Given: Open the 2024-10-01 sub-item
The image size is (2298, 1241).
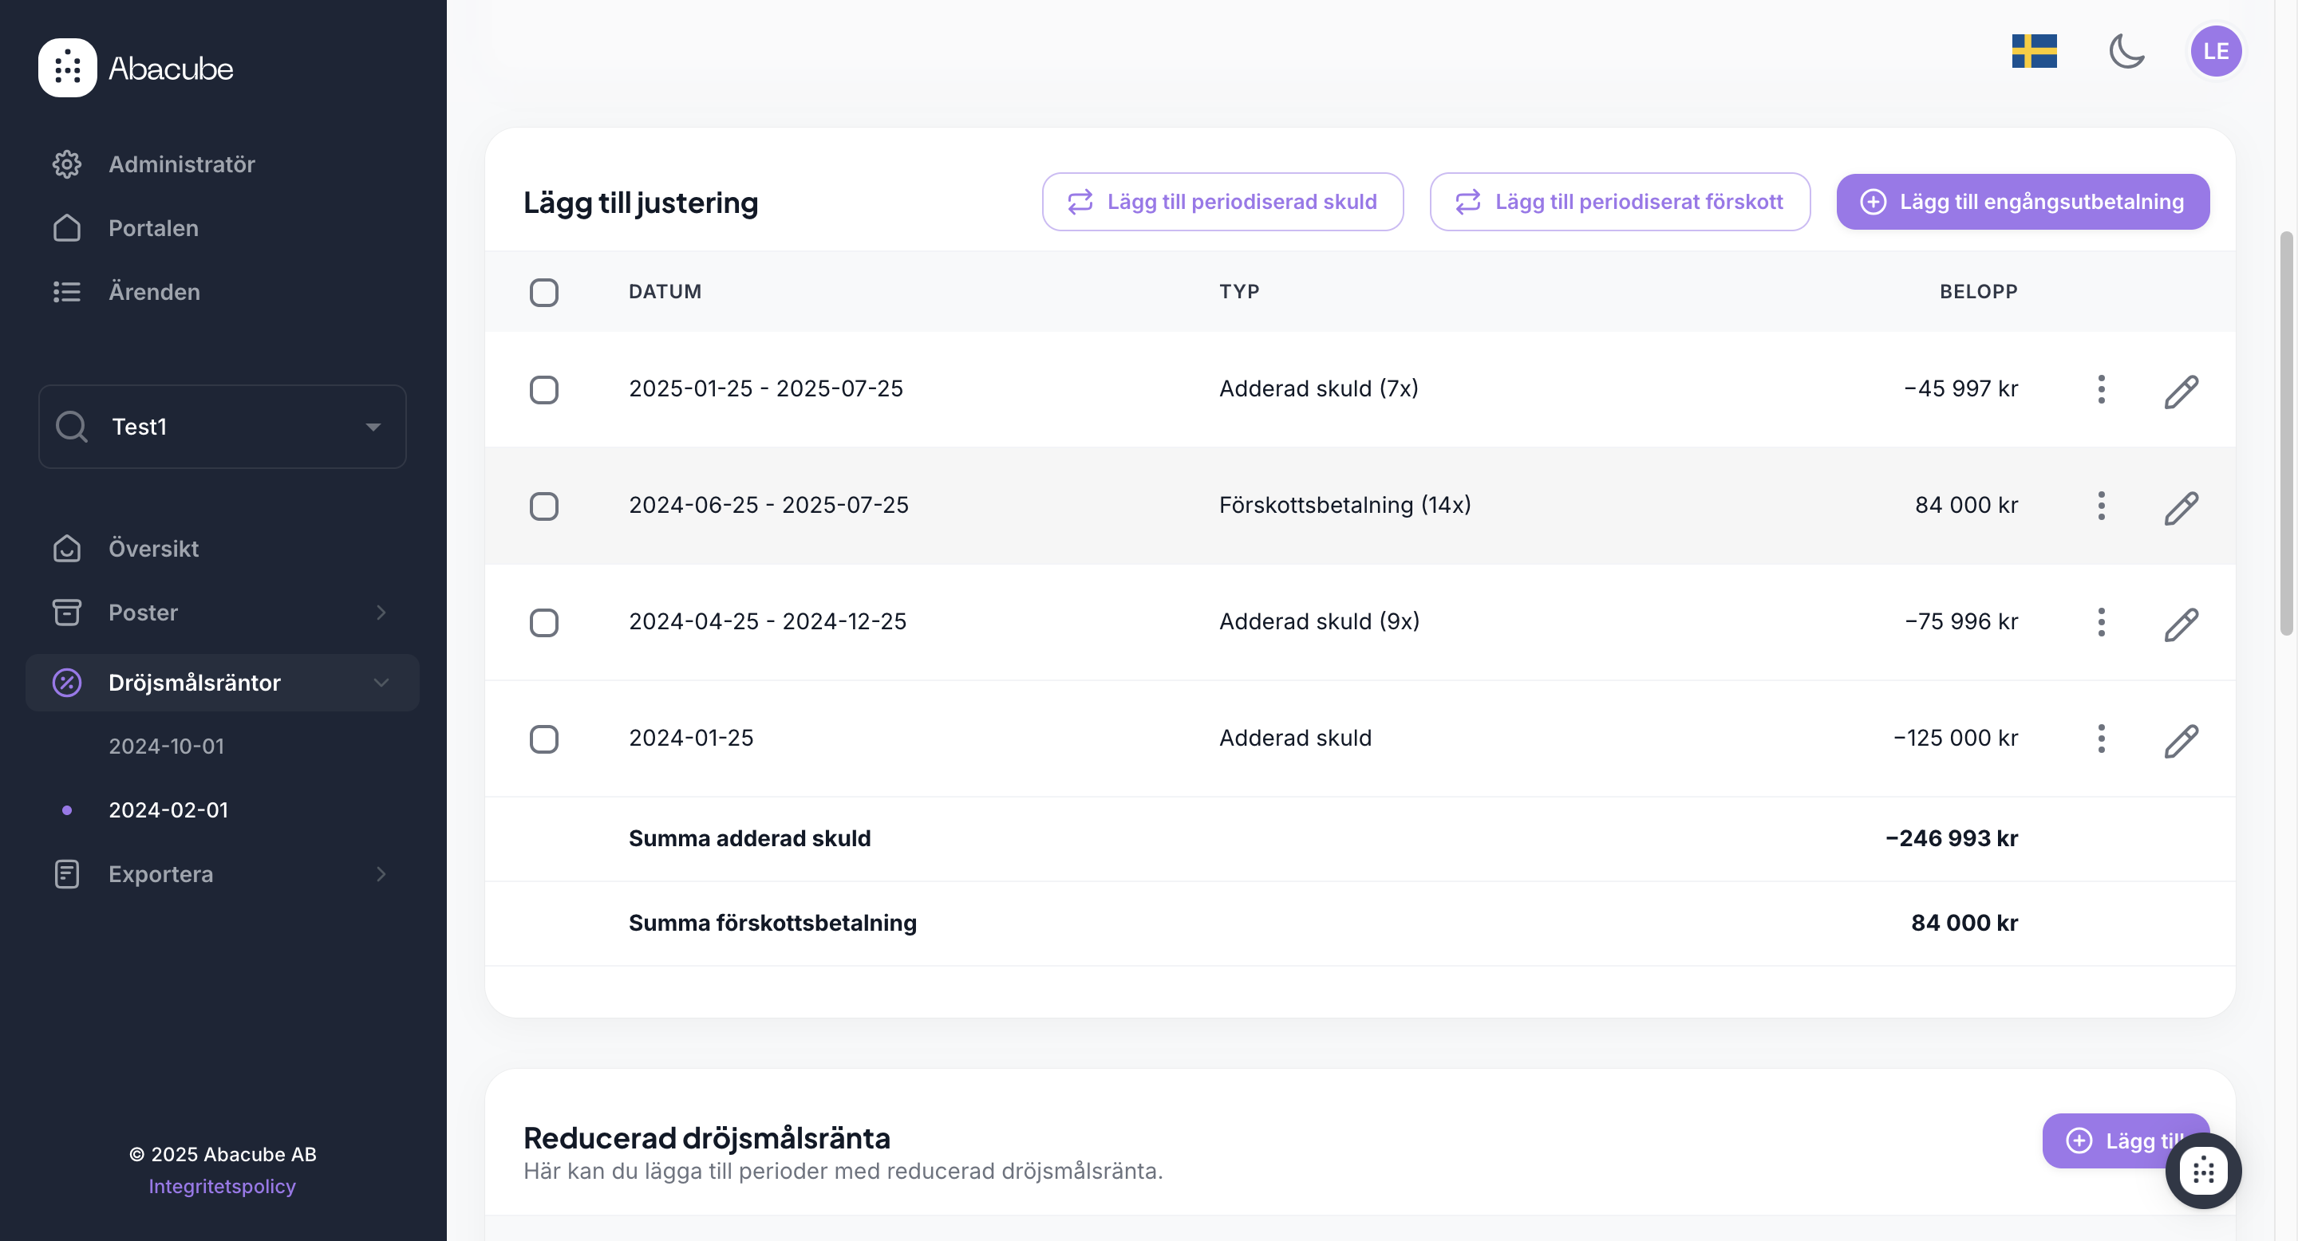Looking at the screenshot, I should 166,747.
